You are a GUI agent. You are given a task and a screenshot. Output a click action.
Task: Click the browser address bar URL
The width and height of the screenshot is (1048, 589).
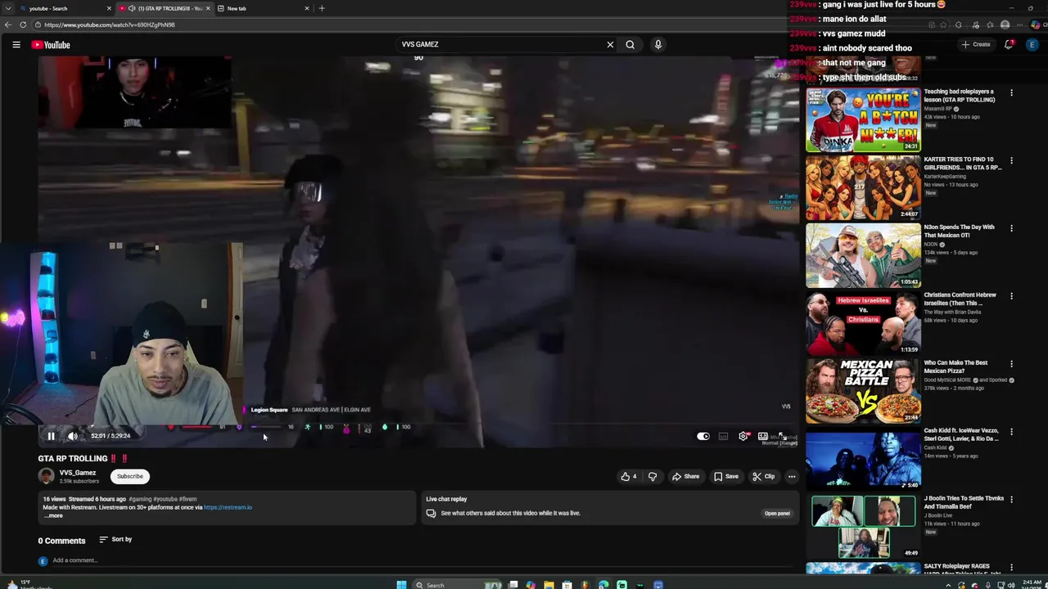(110, 25)
